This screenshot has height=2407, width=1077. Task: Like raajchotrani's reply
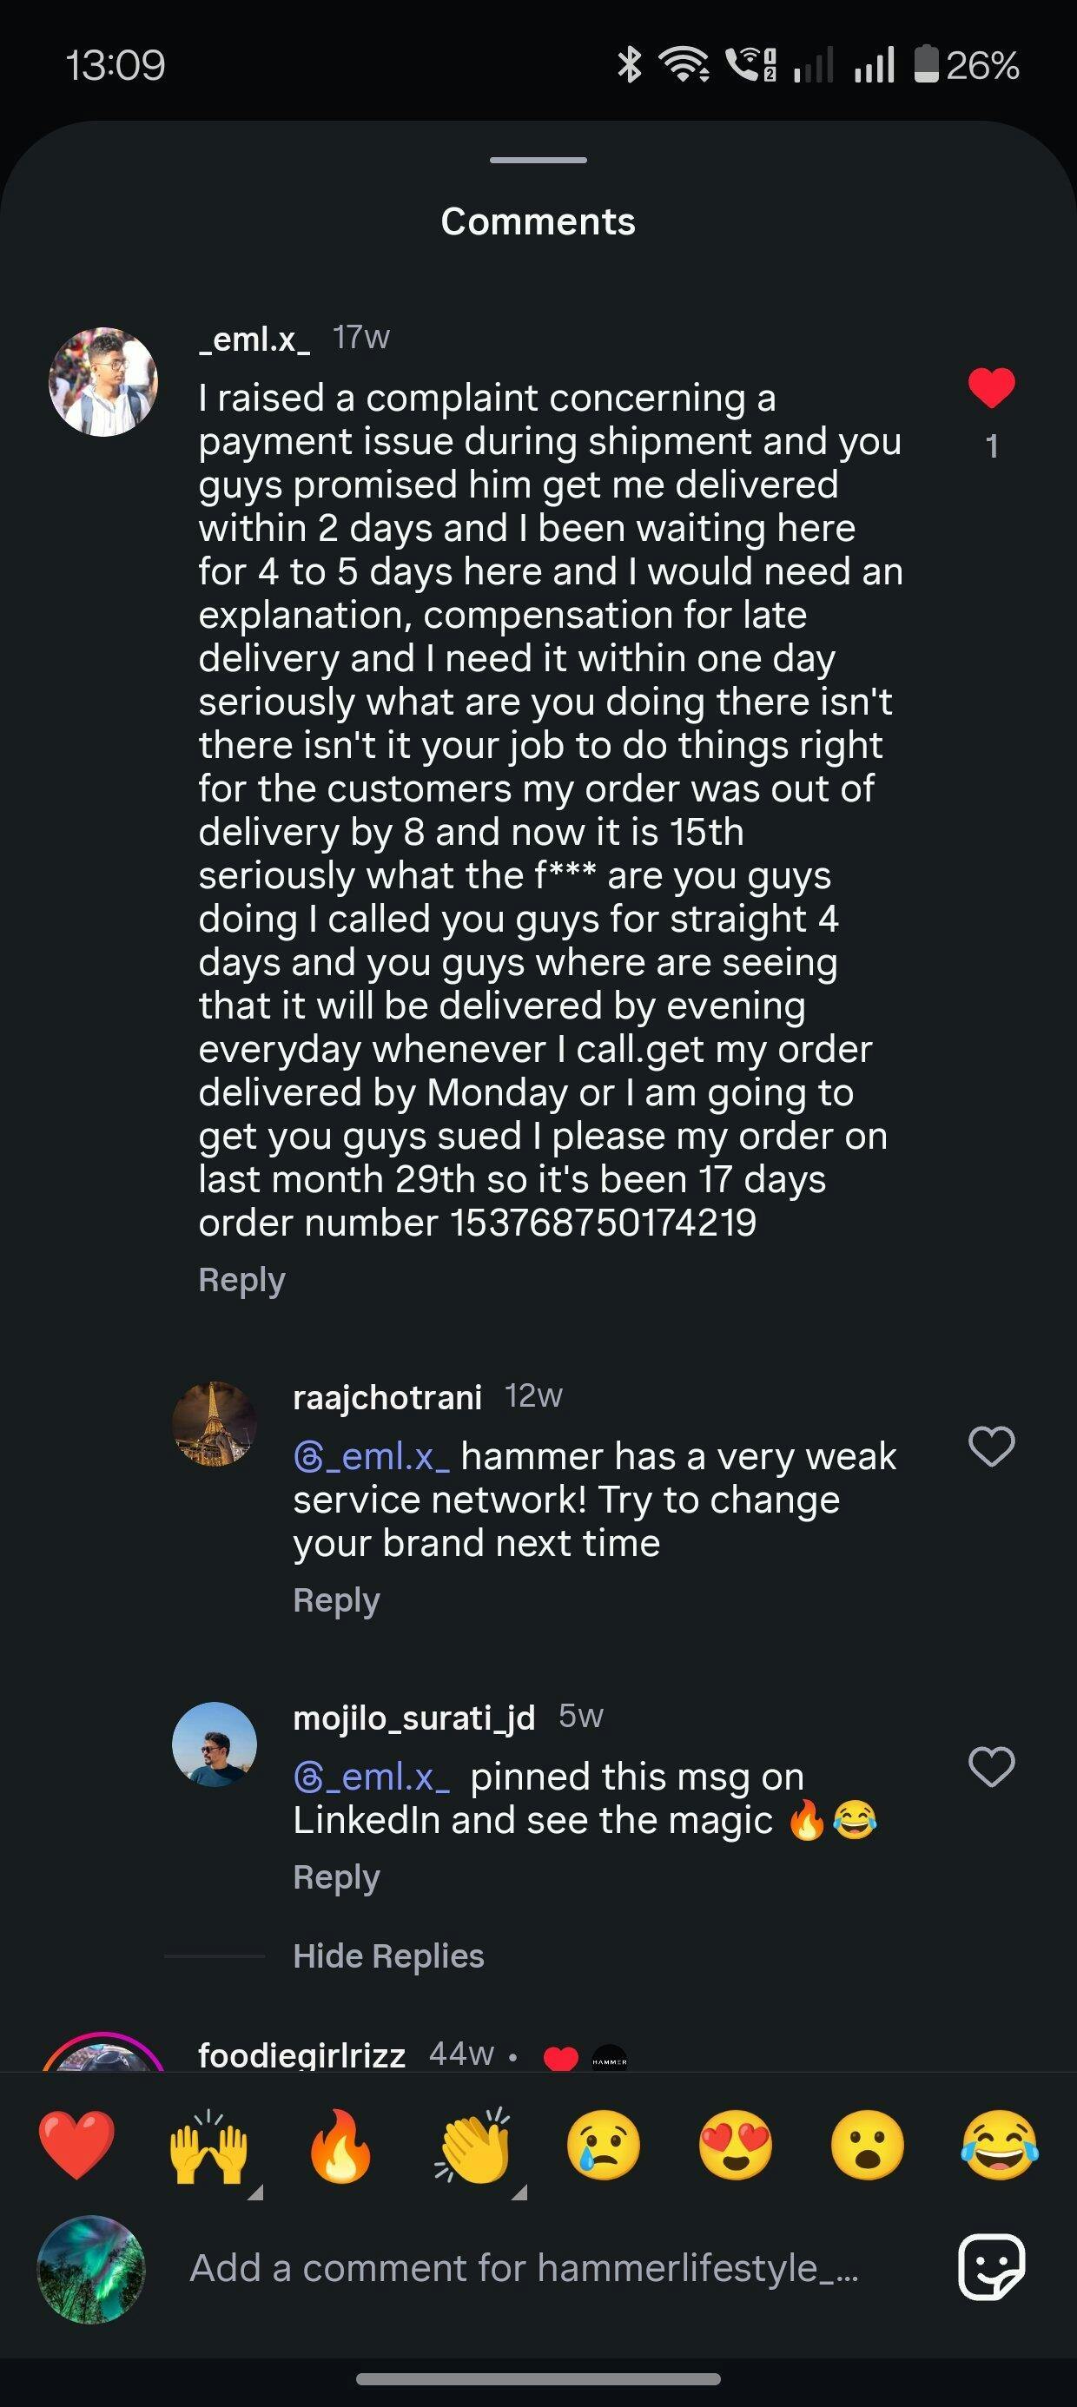pyautogui.click(x=992, y=1447)
